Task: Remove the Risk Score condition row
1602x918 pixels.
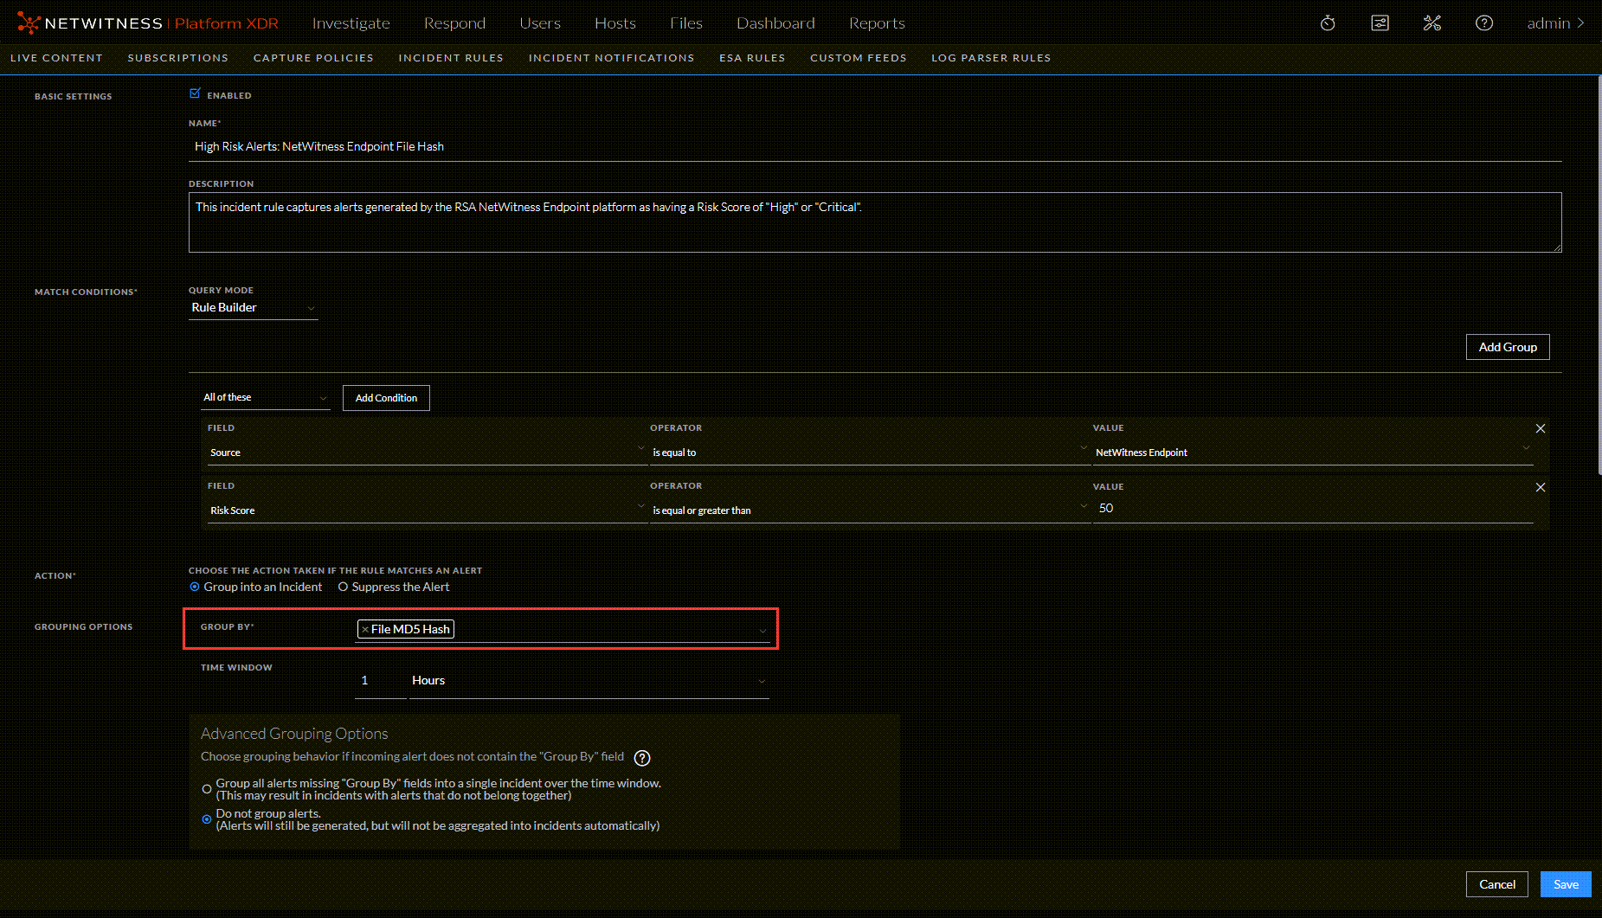Action: [x=1540, y=487]
